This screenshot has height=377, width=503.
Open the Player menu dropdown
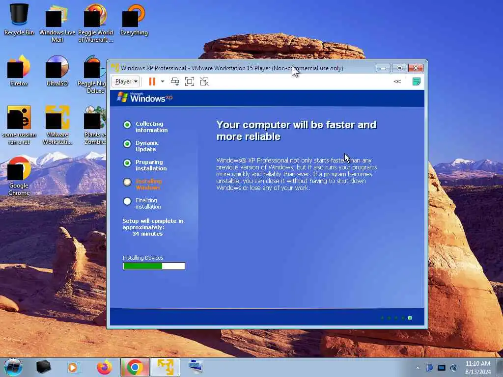(x=125, y=81)
